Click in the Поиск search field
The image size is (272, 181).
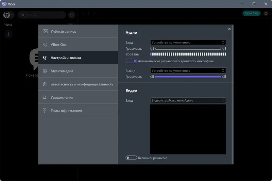(x=42, y=15)
